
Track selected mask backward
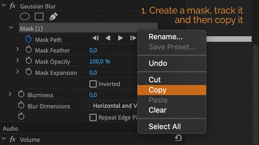108,38
